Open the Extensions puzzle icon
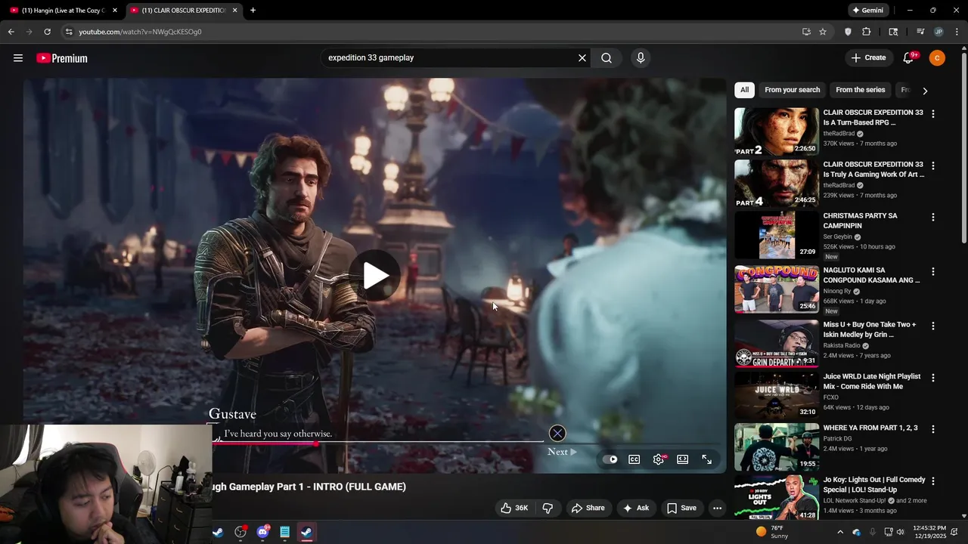968x544 pixels. [867, 32]
